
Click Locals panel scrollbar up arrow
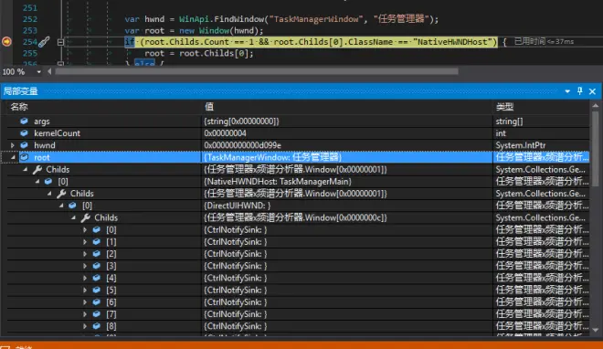(x=596, y=106)
